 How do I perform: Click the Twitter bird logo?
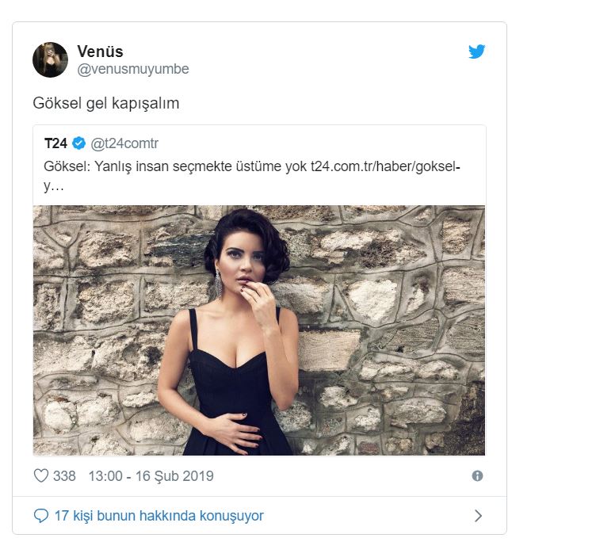[x=476, y=52]
